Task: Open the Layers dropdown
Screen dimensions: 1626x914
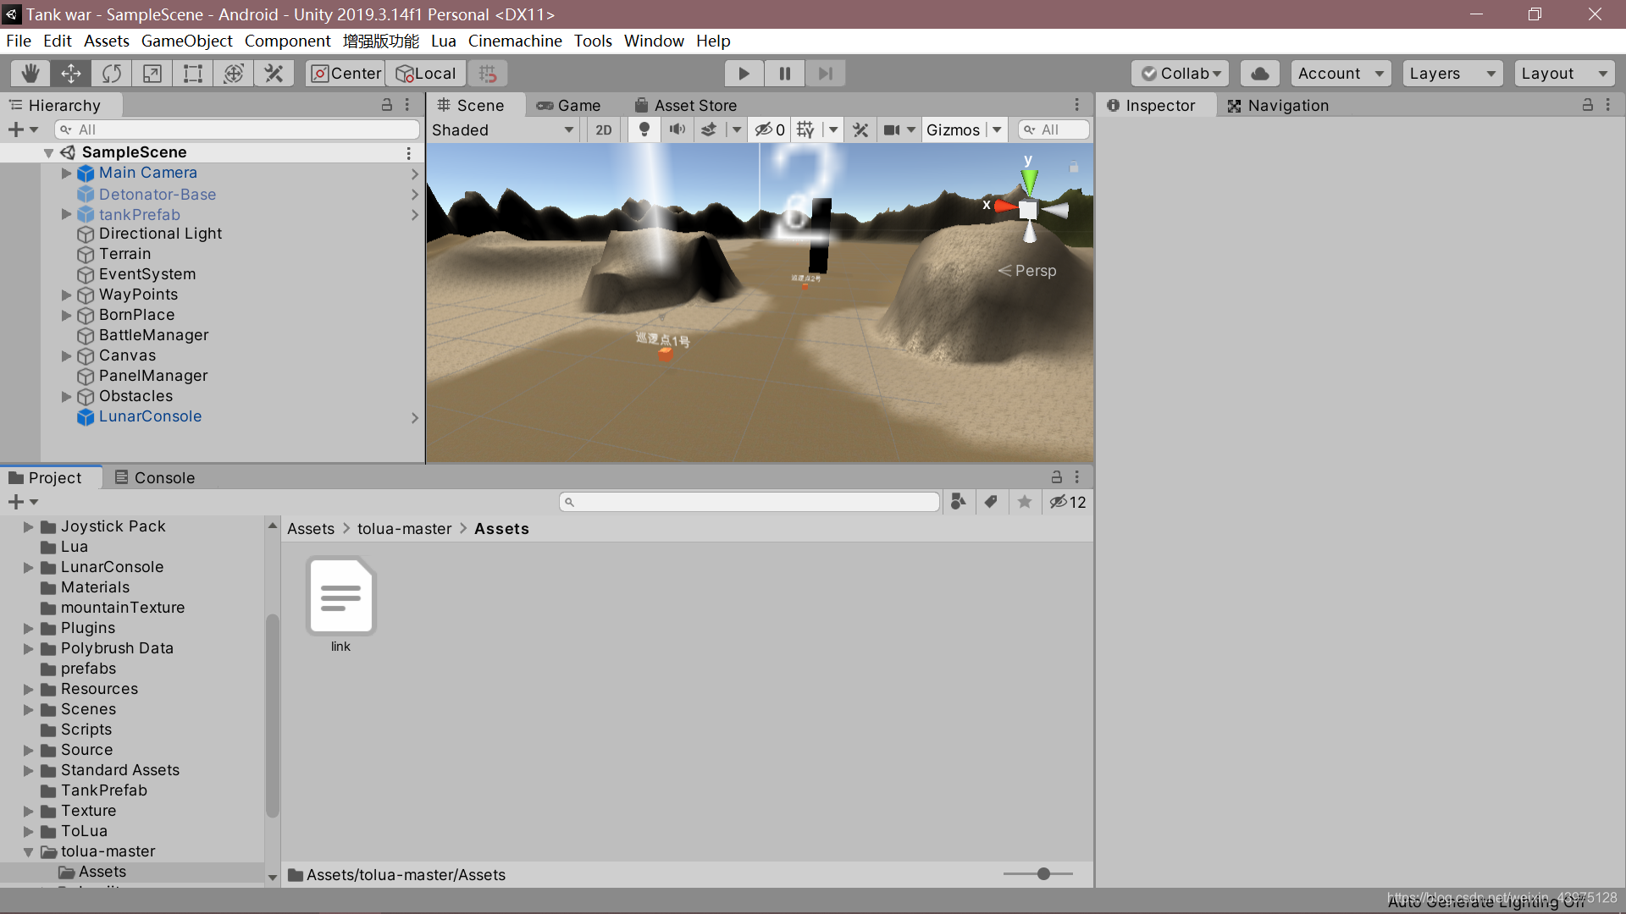Action: coord(1452,74)
